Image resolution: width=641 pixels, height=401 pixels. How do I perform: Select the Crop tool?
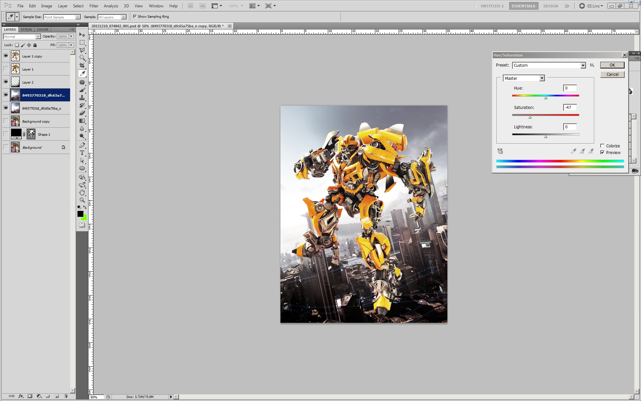pos(82,65)
